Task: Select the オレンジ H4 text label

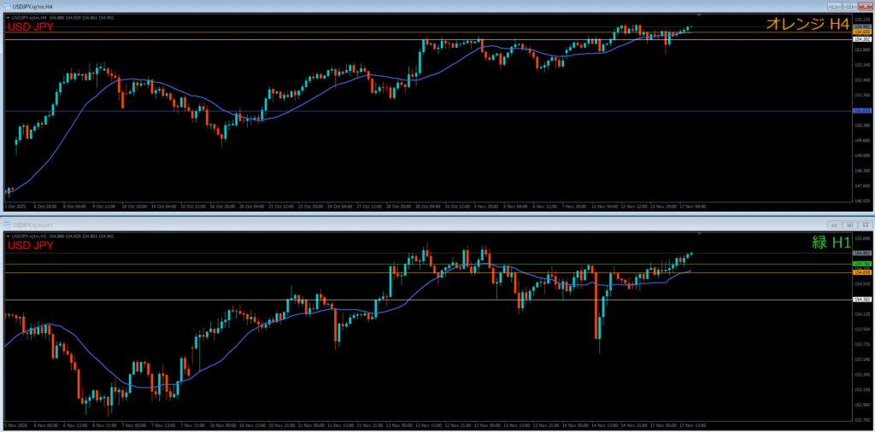Action: [807, 25]
